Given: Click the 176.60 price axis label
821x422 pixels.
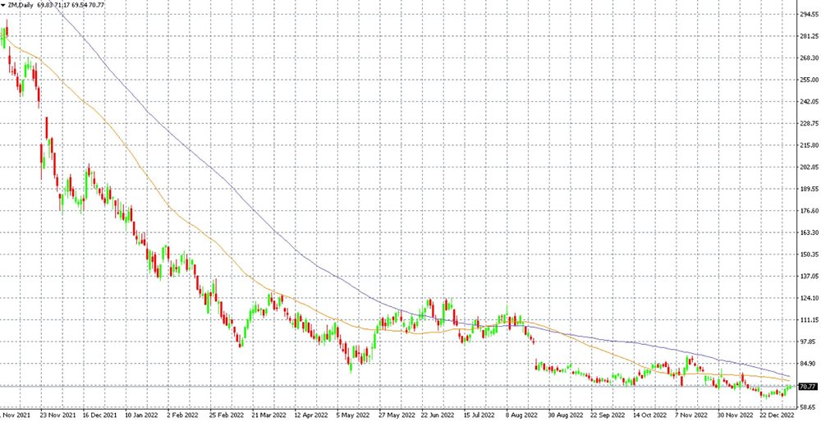Looking at the screenshot, I should point(808,210).
